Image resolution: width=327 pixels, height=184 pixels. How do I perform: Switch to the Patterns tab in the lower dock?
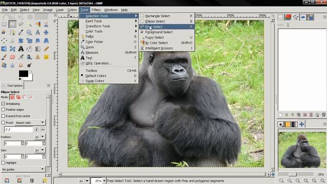click(x=288, y=124)
